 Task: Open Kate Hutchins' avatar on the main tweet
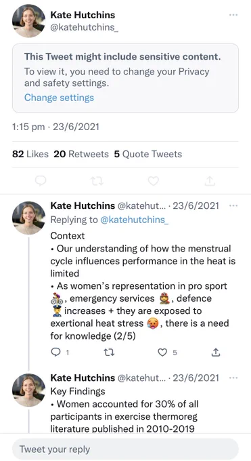tap(29, 21)
